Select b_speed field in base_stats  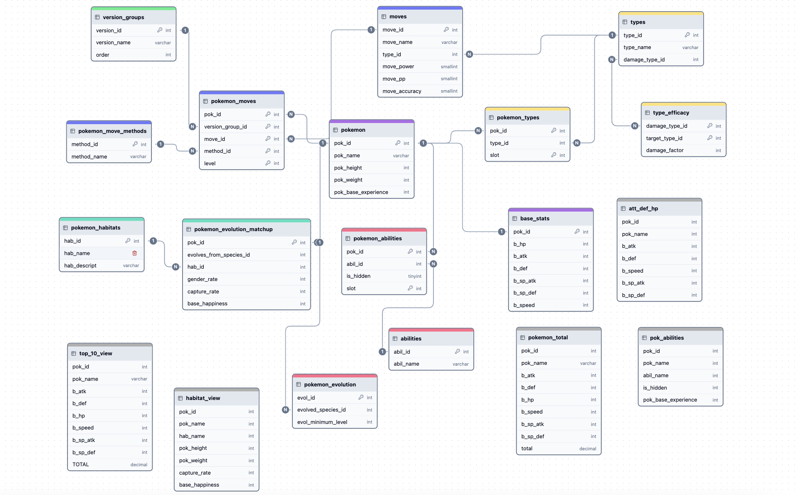pyautogui.click(x=551, y=305)
